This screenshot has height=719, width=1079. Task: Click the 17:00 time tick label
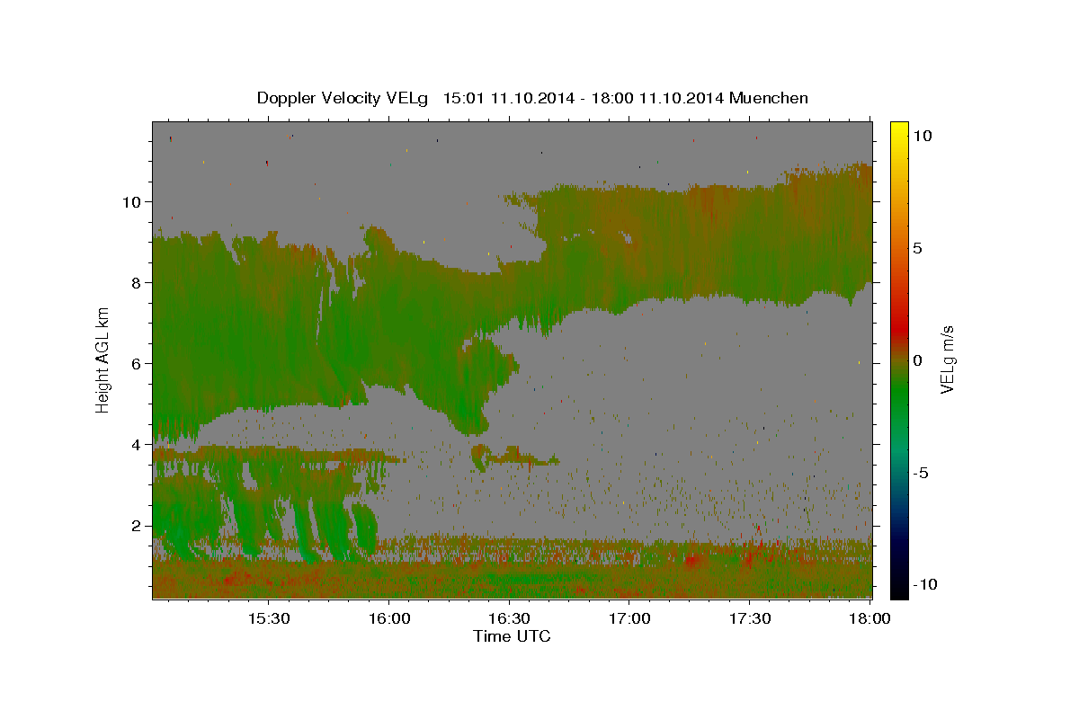coord(630,618)
